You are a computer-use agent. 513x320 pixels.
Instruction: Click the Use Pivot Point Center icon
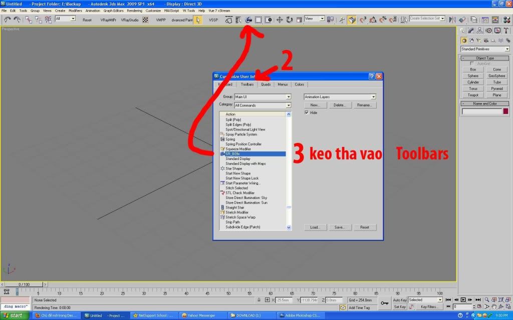click(x=331, y=20)
